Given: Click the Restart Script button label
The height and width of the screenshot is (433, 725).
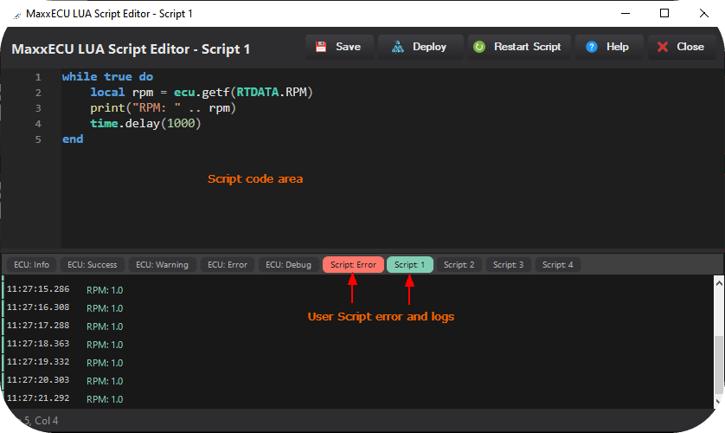Looking at the screenshot, I should click(x=528, y=47).
